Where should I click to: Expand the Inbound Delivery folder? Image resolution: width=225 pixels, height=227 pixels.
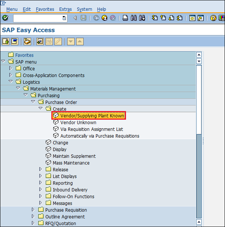40,189
